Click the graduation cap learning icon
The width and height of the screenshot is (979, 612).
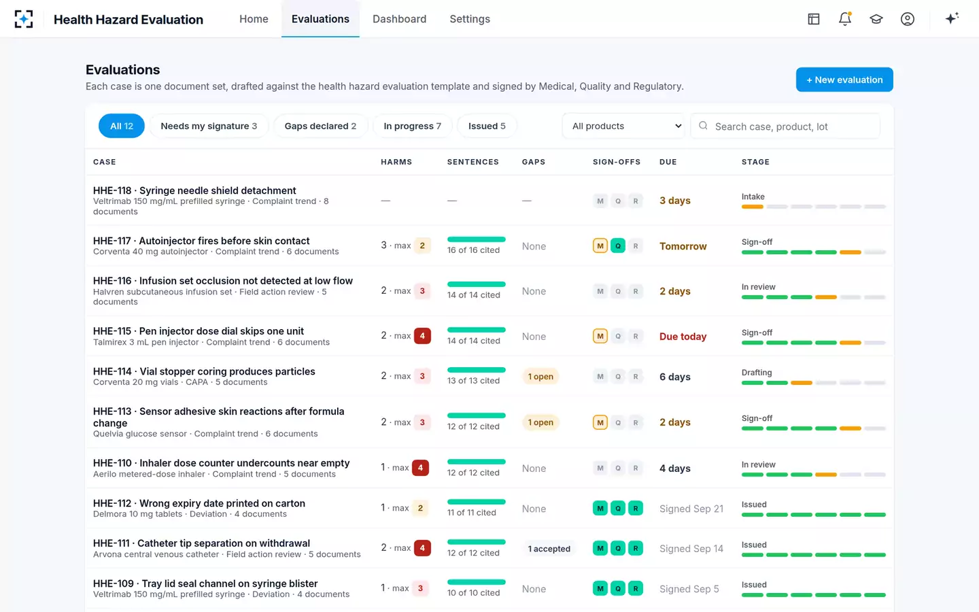876,19
